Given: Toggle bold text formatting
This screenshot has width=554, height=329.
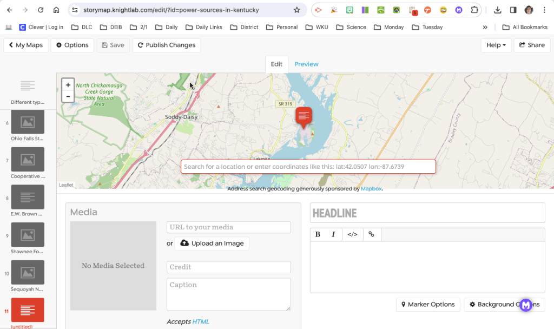Looking at the screenshot, I should 318,234.
